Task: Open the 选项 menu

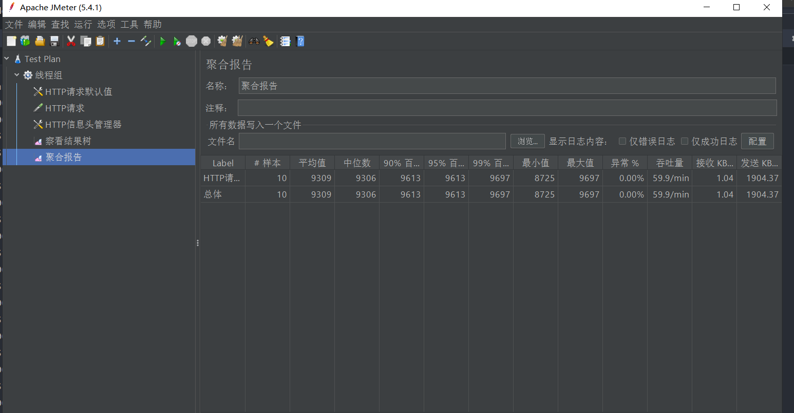Action: (106, 24)
